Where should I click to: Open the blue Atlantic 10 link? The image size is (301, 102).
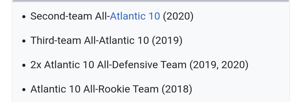point(135,16)
